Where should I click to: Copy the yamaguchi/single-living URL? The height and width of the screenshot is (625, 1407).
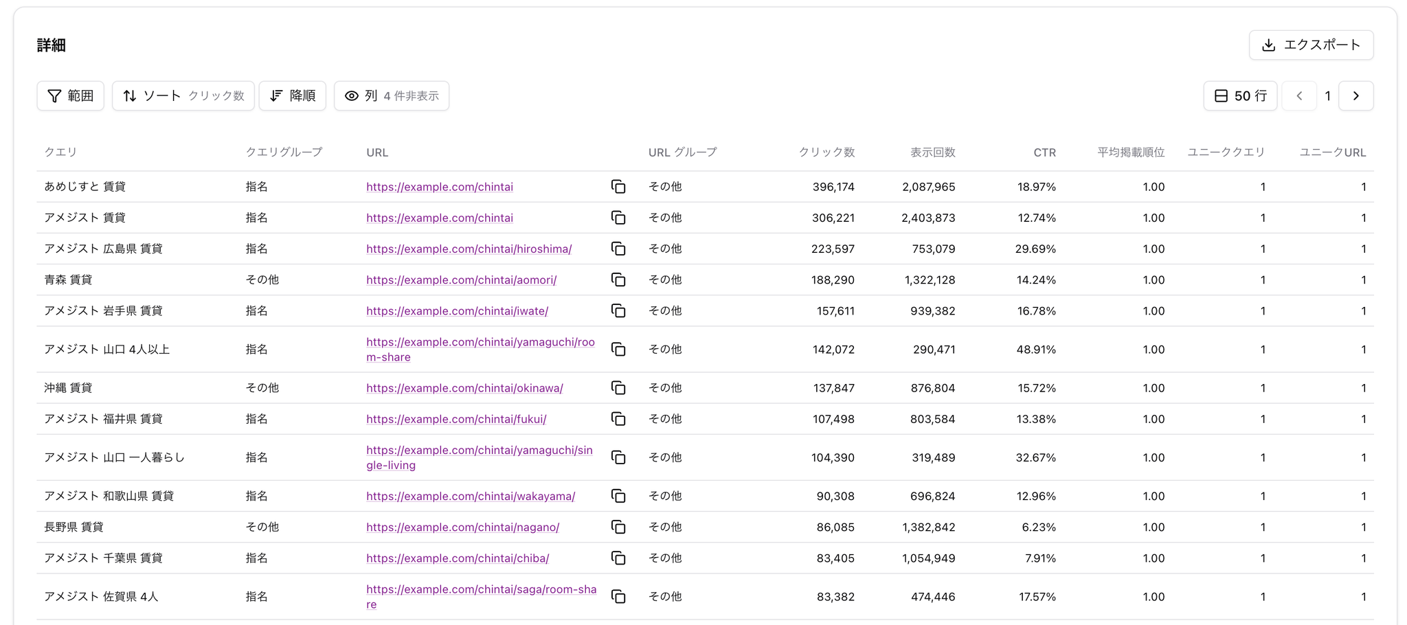[x=618, y=457]
